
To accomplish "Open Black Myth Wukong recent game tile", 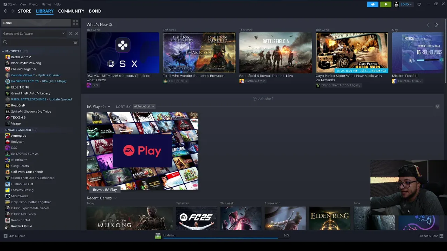I will click(x=130, y=219).
